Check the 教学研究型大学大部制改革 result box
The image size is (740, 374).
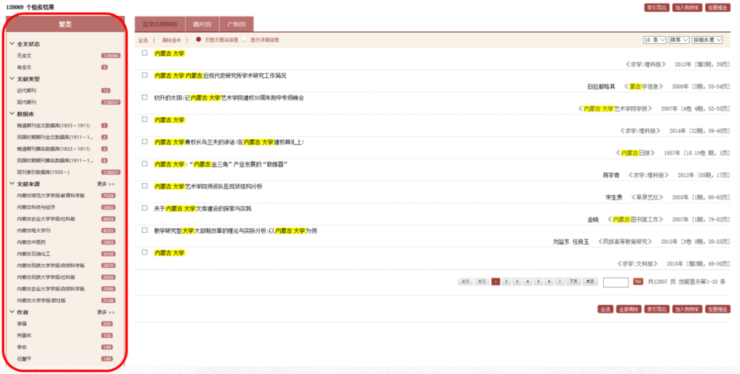click(x=145, y=230)
